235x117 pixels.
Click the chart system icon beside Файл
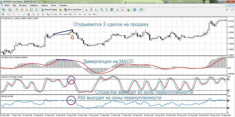[2, 5]
